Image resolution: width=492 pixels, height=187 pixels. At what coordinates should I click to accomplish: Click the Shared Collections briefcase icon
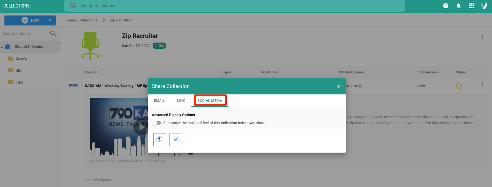[x=8, y=47]
